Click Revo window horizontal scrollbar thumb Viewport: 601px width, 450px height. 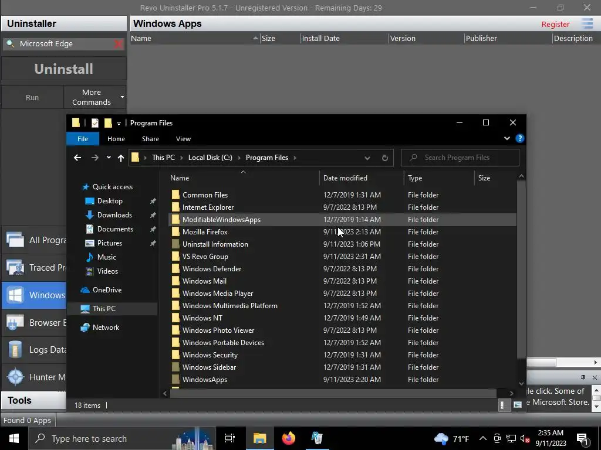tap(541, 362)
